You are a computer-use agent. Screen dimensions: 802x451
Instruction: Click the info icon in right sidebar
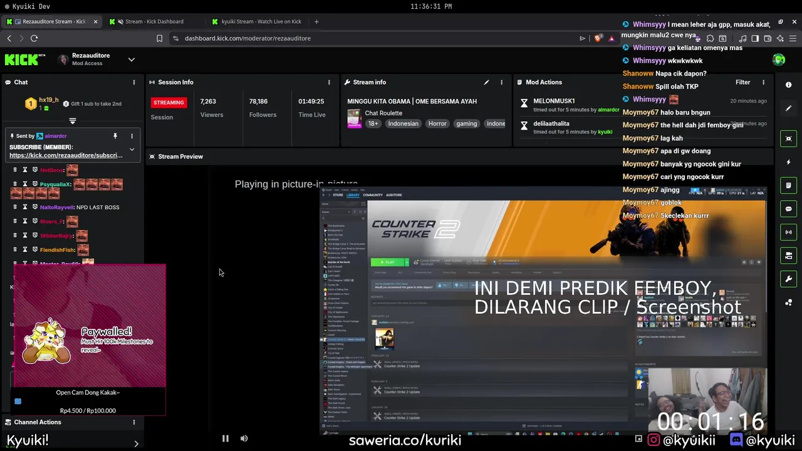tap(788, 85)
